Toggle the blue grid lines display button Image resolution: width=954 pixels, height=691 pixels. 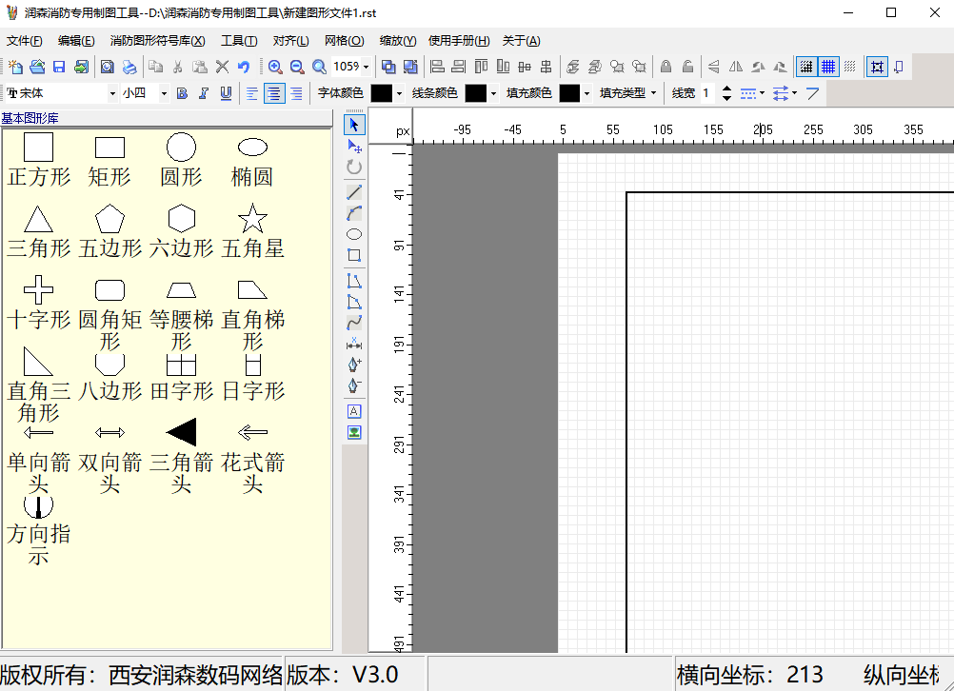coord(828,67)
